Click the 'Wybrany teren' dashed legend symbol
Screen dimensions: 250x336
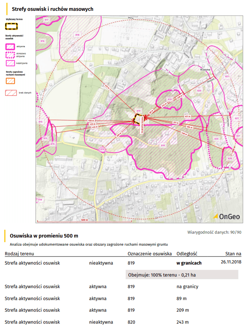click(x=11, y=26)
